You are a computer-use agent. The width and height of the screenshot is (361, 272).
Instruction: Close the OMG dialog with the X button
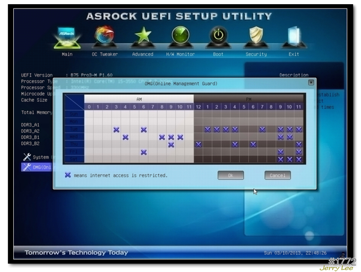[311, 83]
